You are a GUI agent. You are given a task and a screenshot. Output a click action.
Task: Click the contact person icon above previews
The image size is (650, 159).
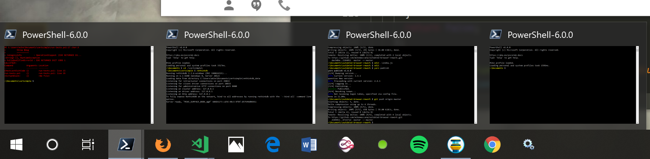(x=229, y=5)
